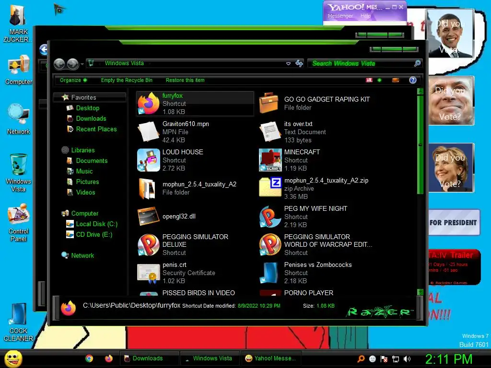The width and height of the screenshot is (491, 368).
Task: Select the Penises vs Zombococks shortcut icon
Action: 269,273
